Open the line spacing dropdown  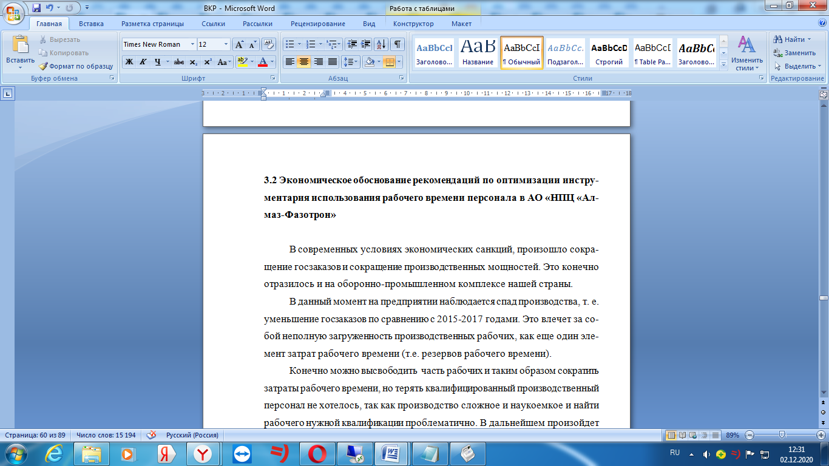(x=350, y=62)
